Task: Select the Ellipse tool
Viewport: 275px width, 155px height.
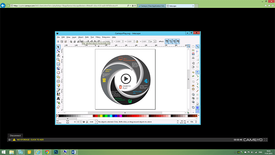Action: coord(59,73)
